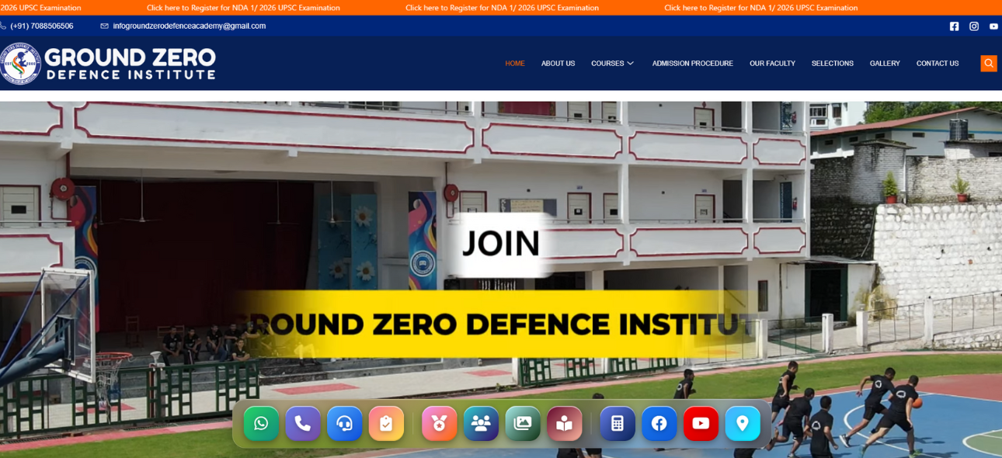Select Our Faculty in navigation
The image size is (1002, 458).
point(772,64)
